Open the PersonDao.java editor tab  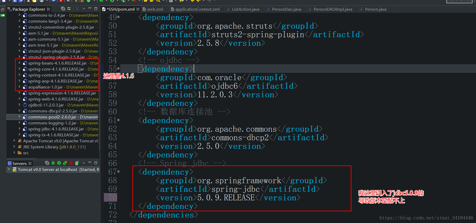click(286, 9)
